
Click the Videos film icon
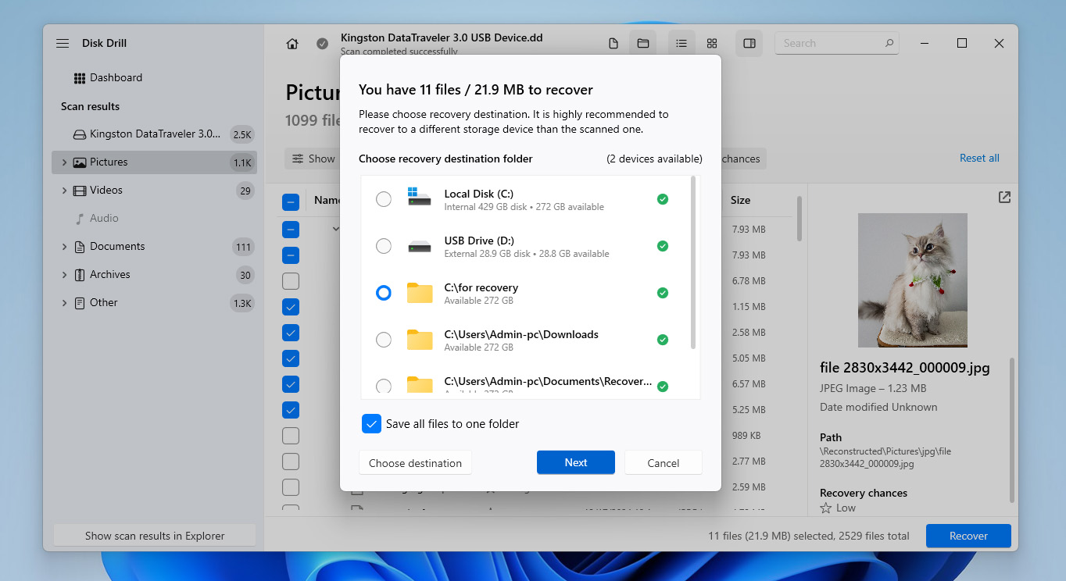80,191
